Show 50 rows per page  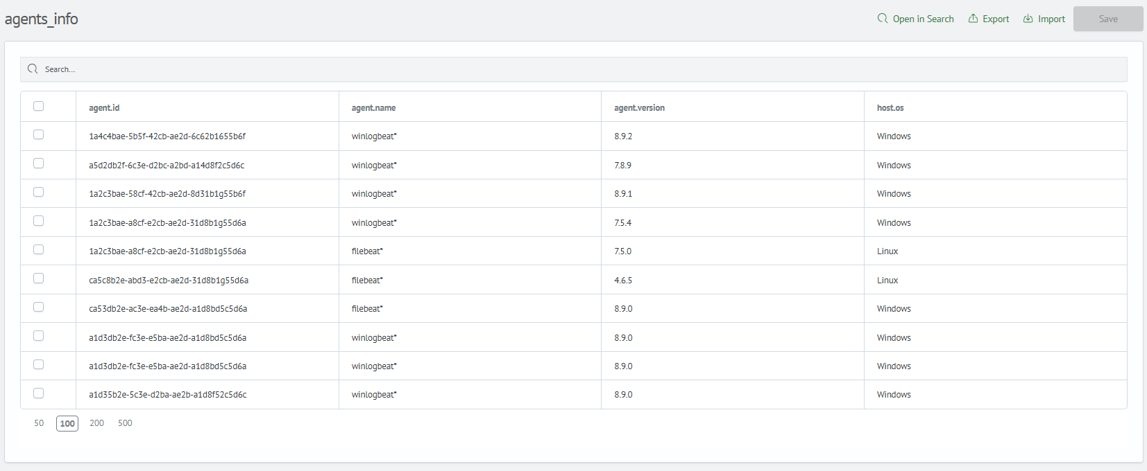click(39, 423)
